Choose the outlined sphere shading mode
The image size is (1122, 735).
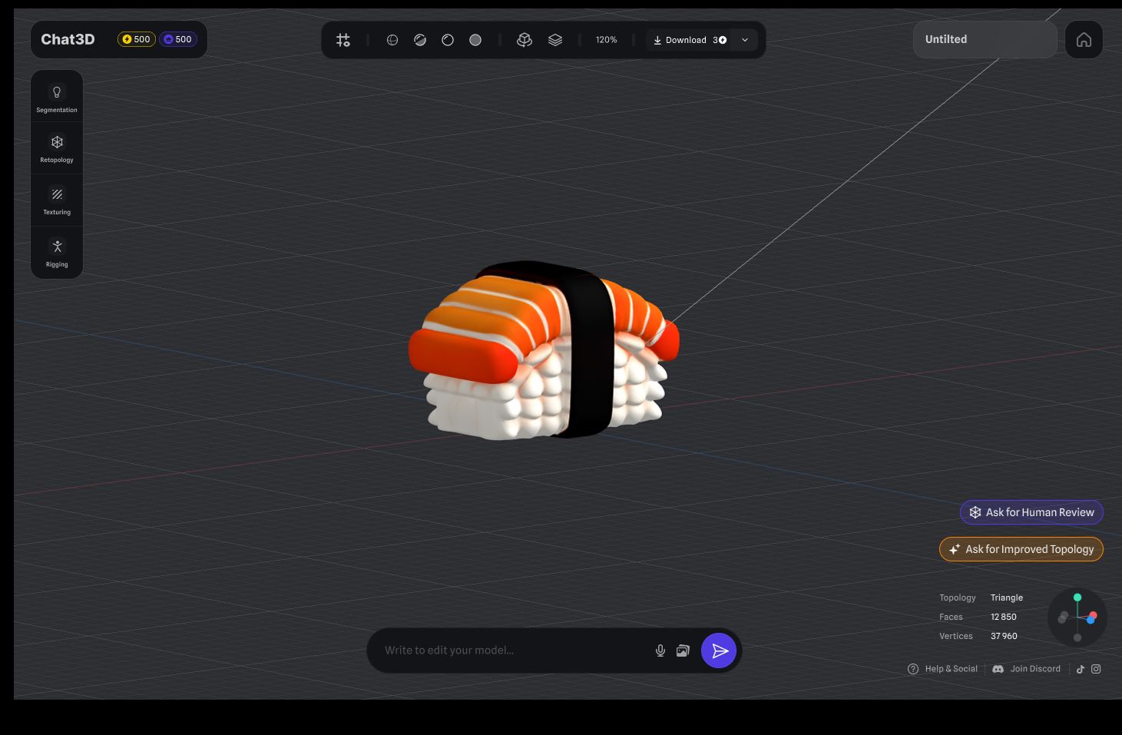(x=448, y=40)
